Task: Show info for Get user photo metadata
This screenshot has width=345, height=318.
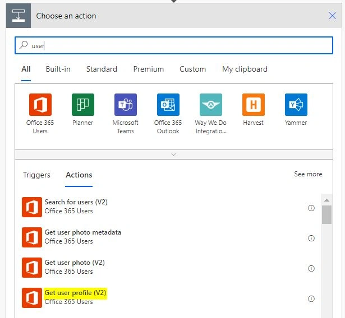Action: [311, 238]
